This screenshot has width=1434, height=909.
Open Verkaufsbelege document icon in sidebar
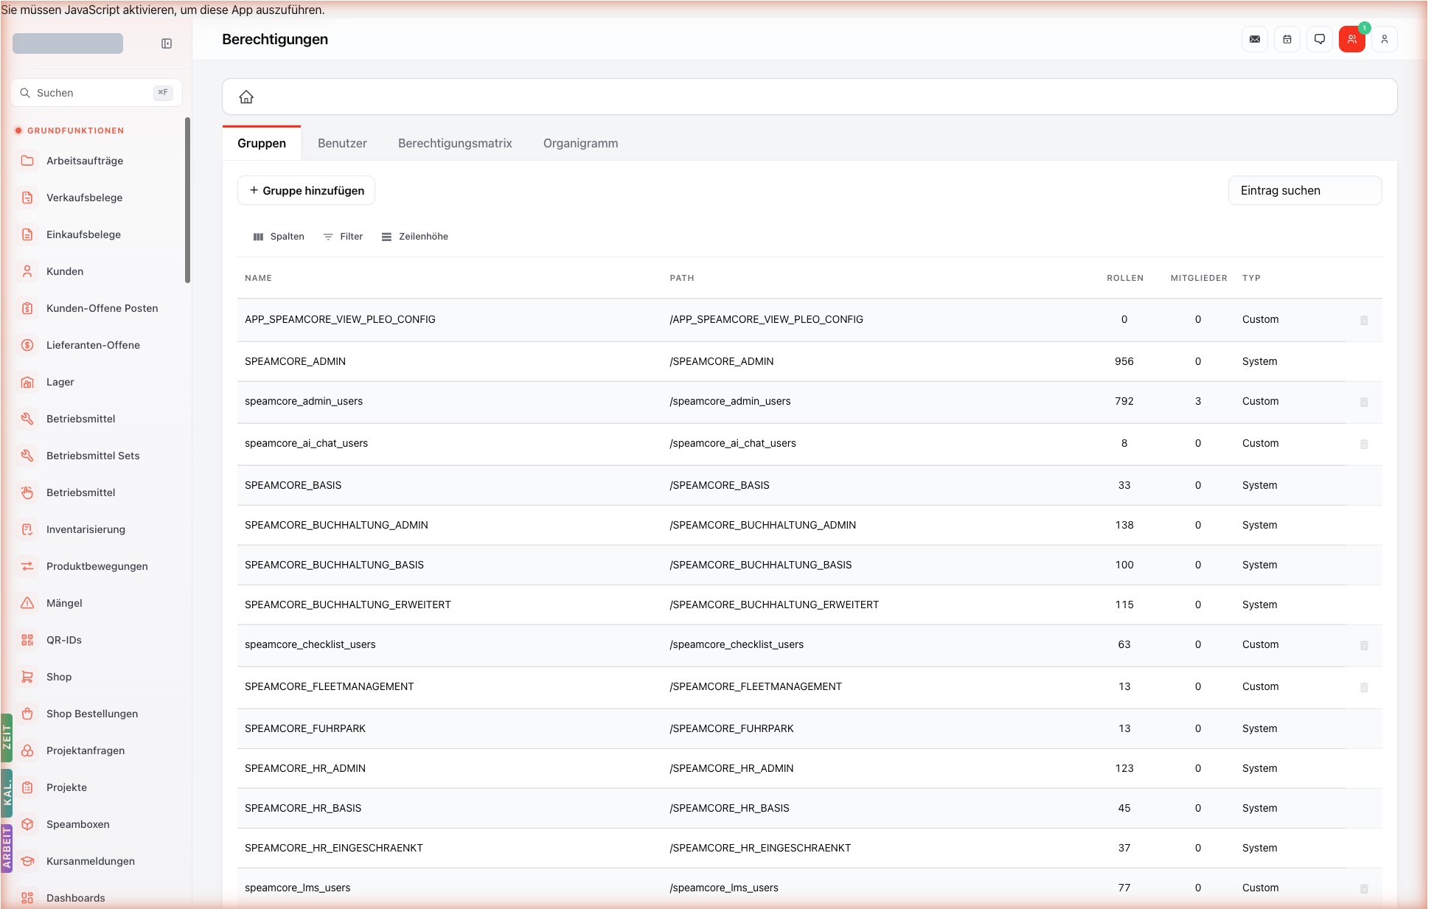27,198
